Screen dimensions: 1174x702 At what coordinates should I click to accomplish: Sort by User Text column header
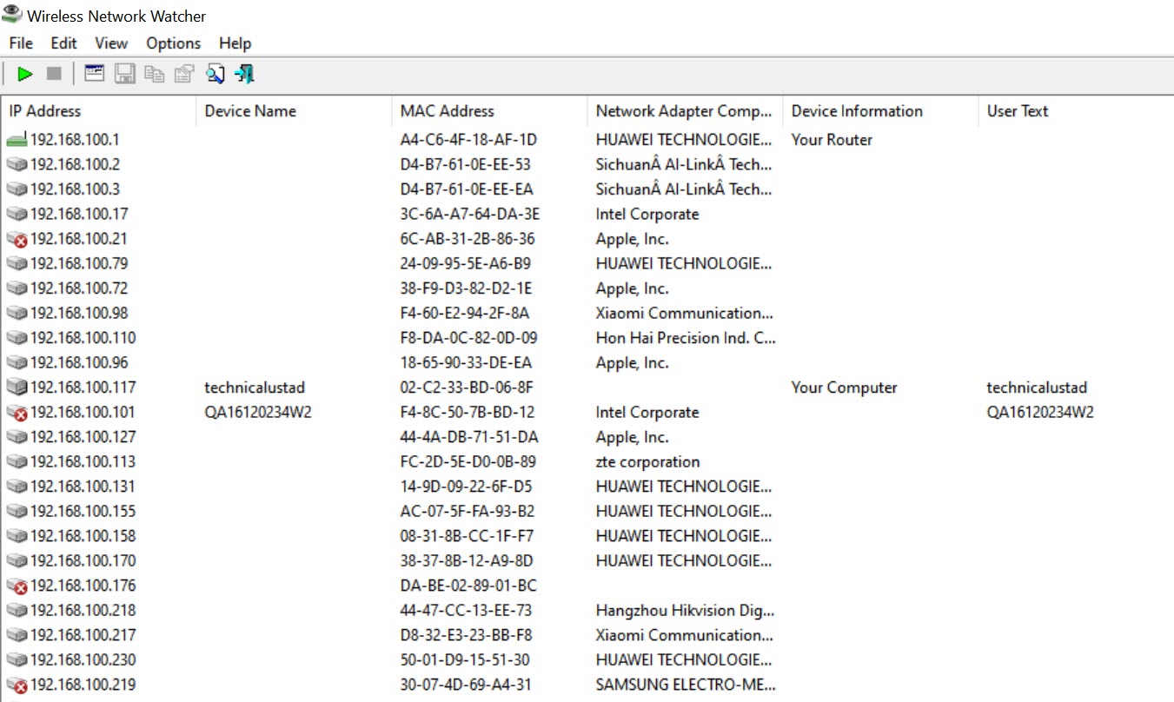pos(1076,111)
